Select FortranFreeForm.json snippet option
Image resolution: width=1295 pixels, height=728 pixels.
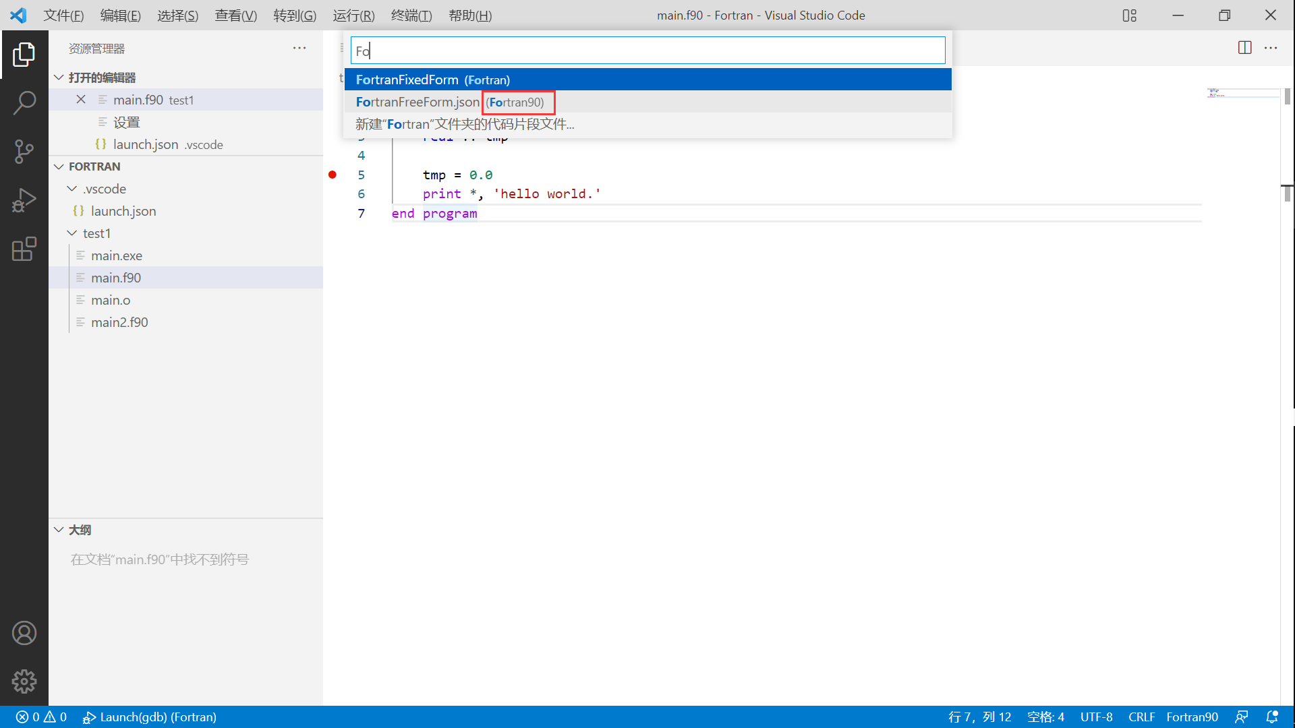(x=418, y=102)
